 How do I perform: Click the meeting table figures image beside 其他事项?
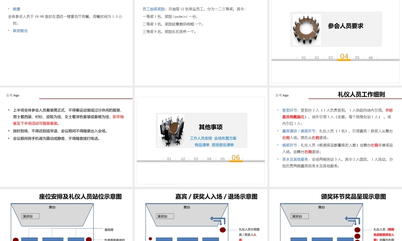click(x=171, y=131)
